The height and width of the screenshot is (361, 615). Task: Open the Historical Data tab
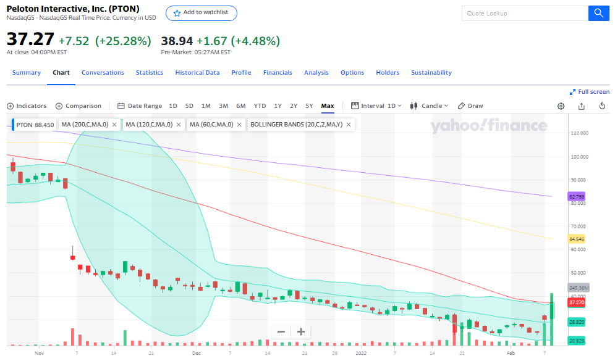(197, 72)
